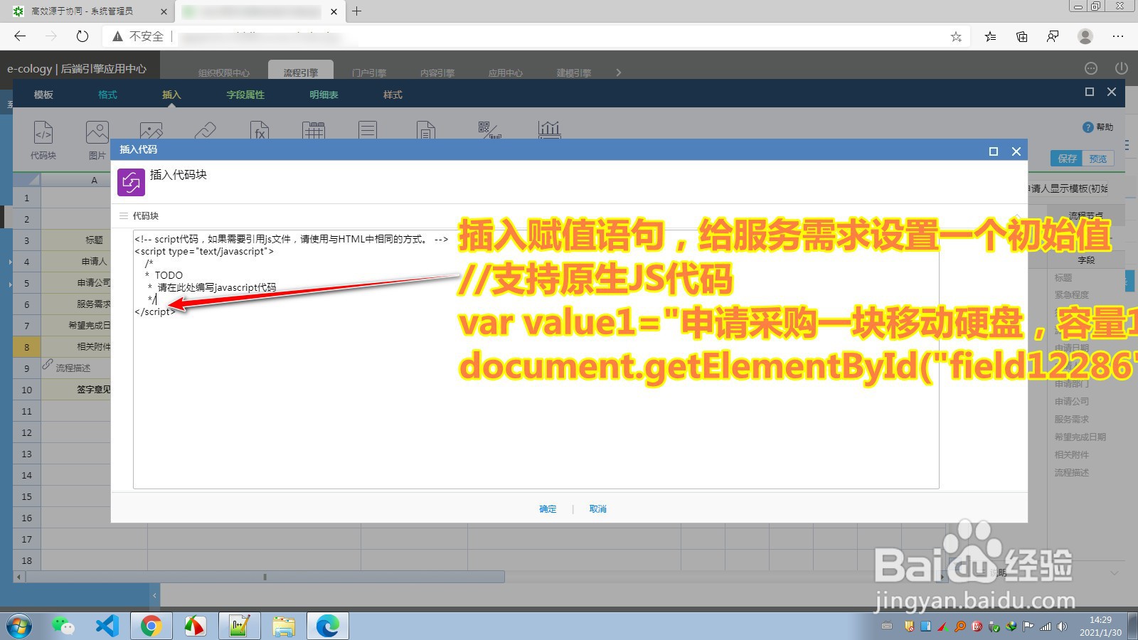Viewport: 1138px width, 640px height.
Task: Cancel dialog with 取消 button
Action: [x=597, y=509]
